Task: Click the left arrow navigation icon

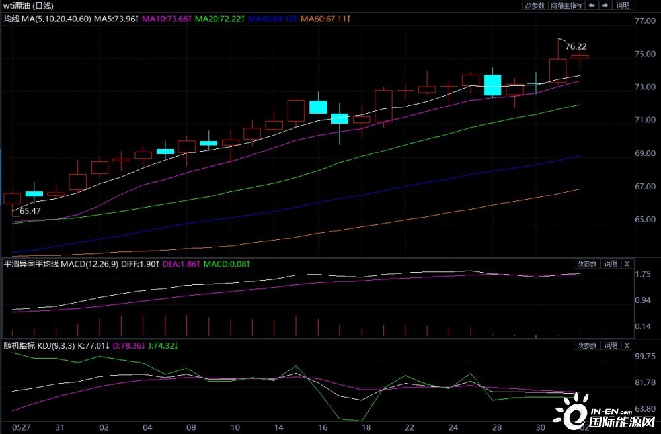Action: point(591,5)
